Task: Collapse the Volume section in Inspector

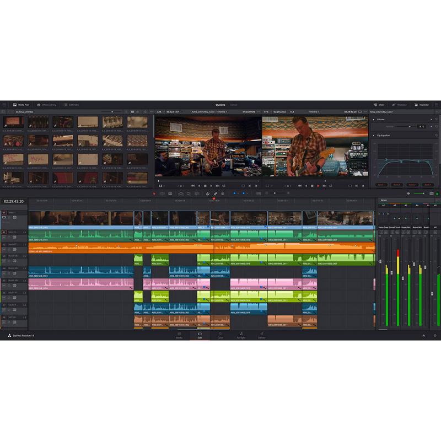Action: (x=374, y=119)
